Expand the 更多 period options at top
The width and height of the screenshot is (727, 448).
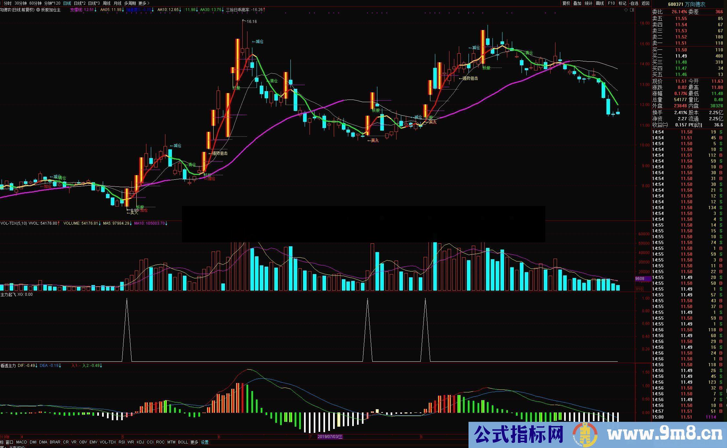[144, 3]
